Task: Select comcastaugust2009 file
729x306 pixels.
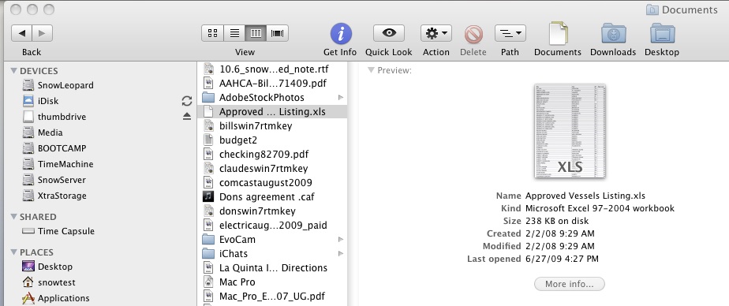Action: click(x=272, y=182)
